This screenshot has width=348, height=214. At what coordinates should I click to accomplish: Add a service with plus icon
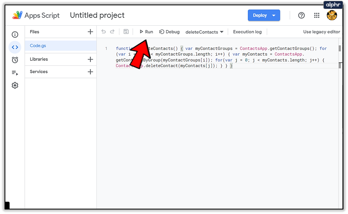[x=90, y=72]
